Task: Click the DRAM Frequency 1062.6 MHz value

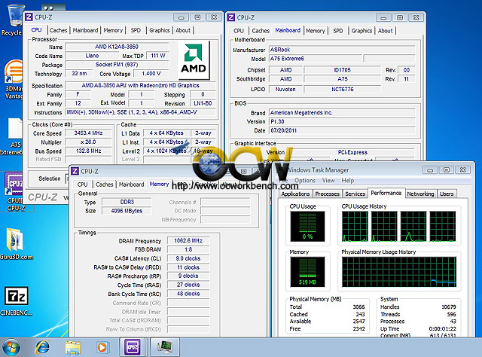Action: [188, 241]
